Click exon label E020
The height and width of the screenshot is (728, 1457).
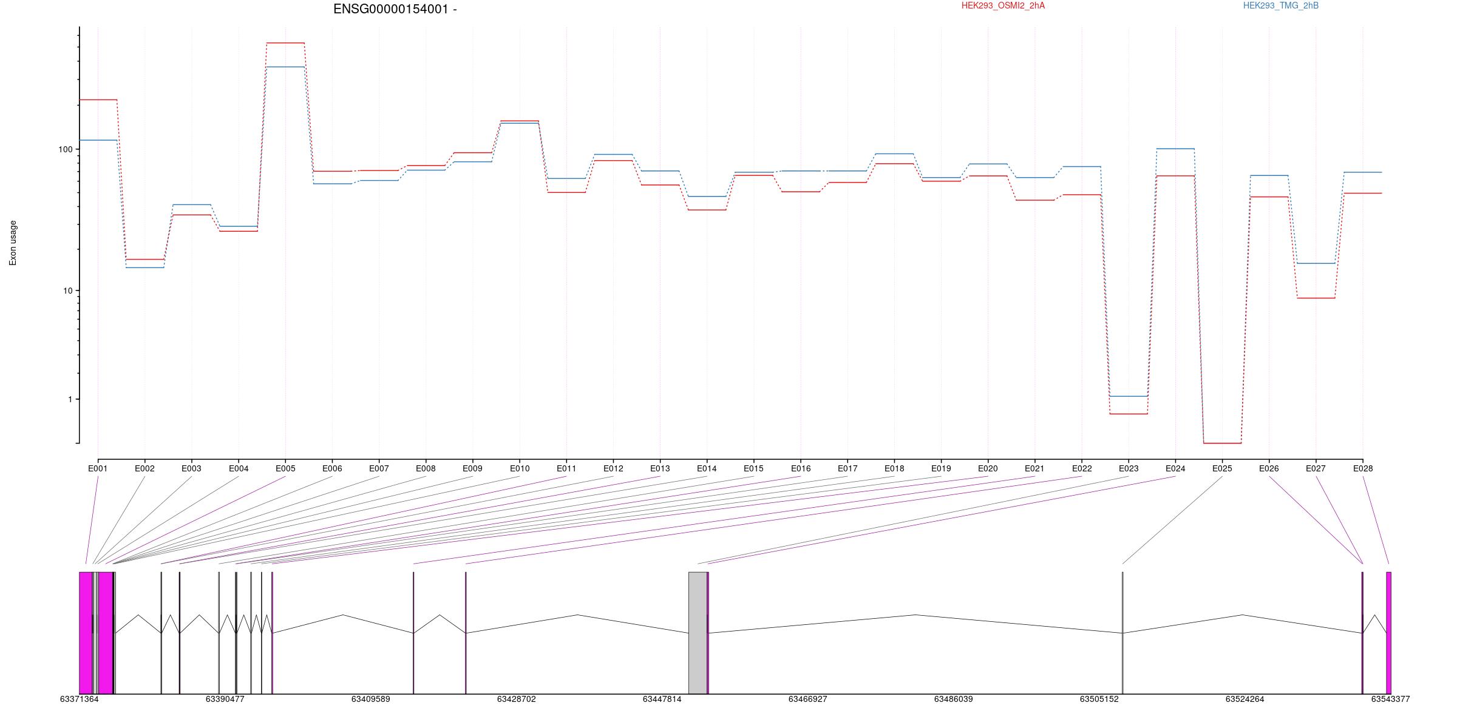pos(988,468)
